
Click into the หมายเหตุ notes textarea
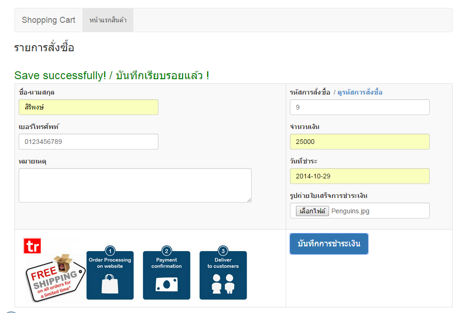click(x=135, y=185)
